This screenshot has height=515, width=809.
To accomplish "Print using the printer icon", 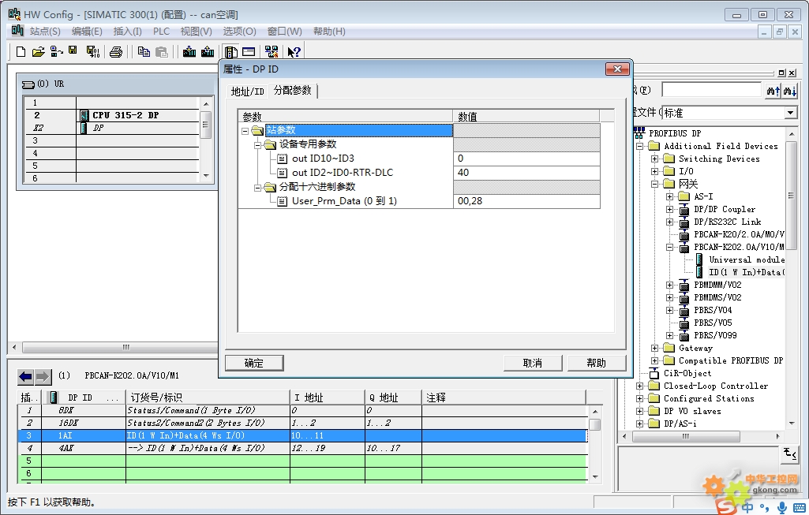I will (x=116, y=51).
